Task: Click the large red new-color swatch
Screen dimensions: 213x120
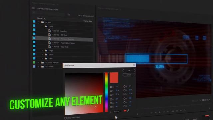Action: coord(114,77)
